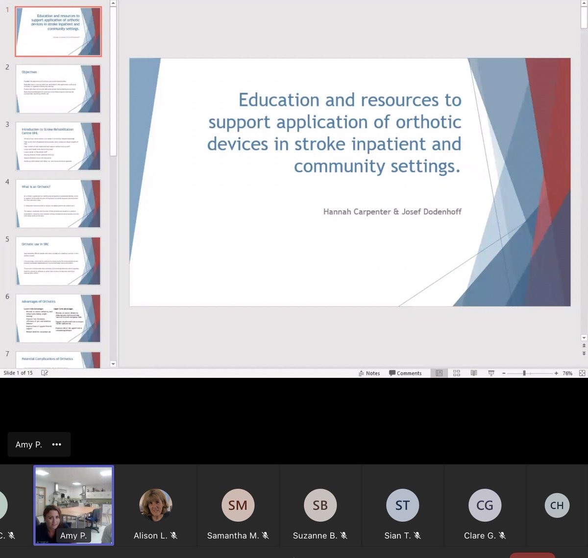Select Suzanne B. SB avatar
This screenshot has width=588, height=558.
pyautogui.click(x=320, y=505)
